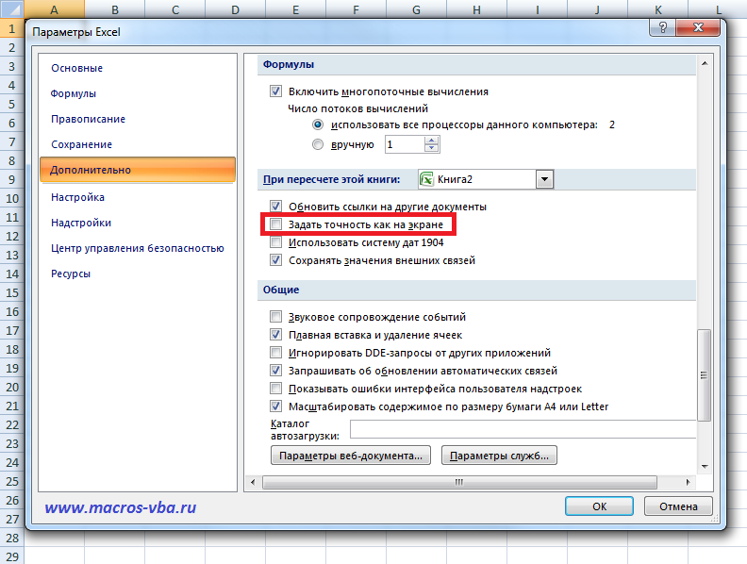The width and height of the screenshot is (747, 564).
Task: Enable Задать точность как на экране
Action: [x=275, y=224]
